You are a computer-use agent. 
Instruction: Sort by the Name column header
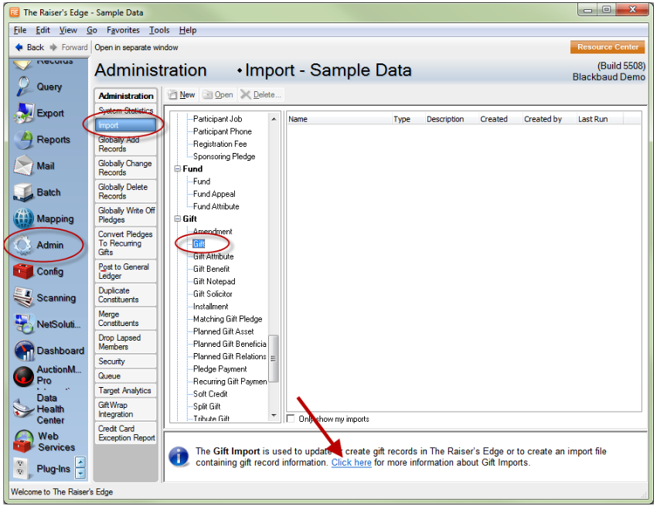point(339,119)
